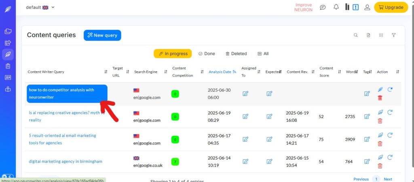Delete the competitor analysis query
Image resolution: width=414 pixels, height=182 pixels.
point(380,98)
